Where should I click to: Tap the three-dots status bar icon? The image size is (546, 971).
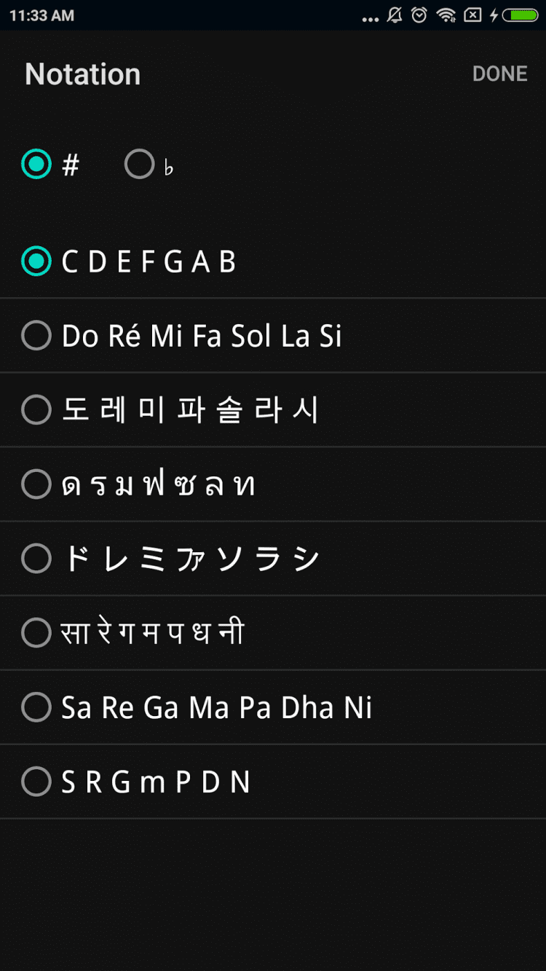371,18
